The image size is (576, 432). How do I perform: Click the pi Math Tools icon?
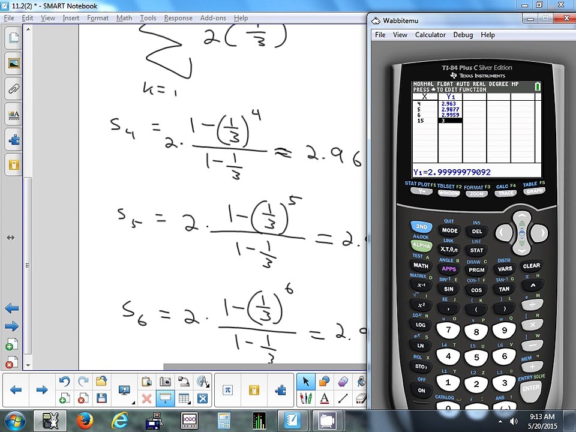pos(228,390)
